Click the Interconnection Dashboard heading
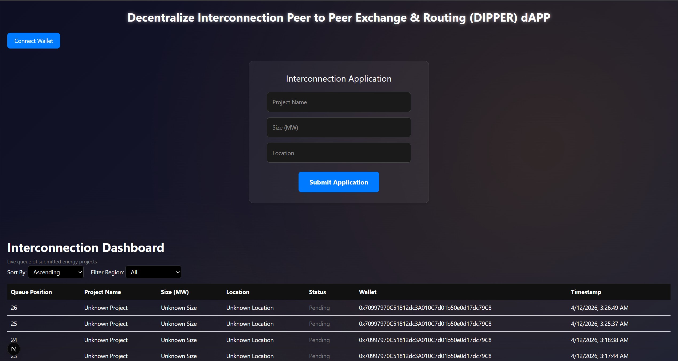This screenshot has height=361, width=678. pyautogui.click(x=85, y=248)
